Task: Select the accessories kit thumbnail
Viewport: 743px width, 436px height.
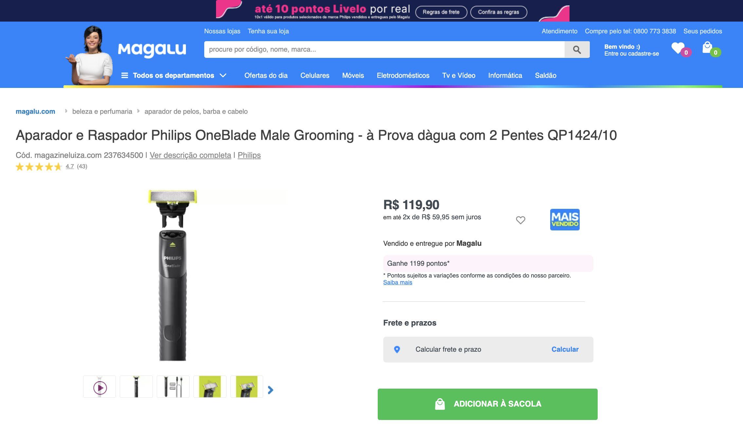Action: pos(173,387)
